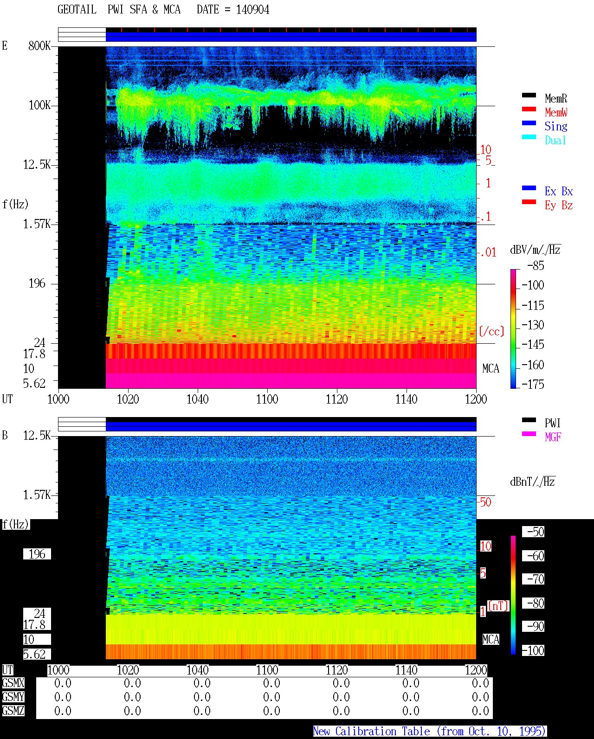Click the blue status bar above the E spectrogram

coord(291,37)
